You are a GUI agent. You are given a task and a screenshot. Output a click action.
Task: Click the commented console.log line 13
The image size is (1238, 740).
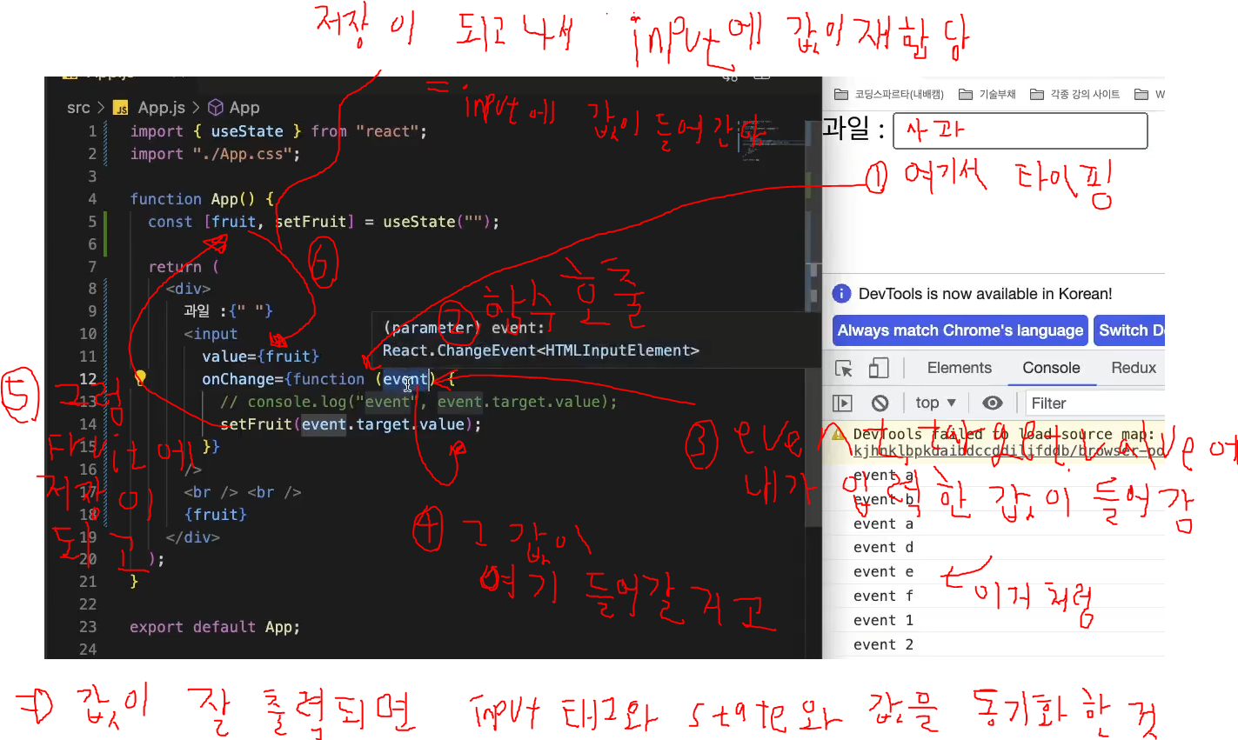418,402
